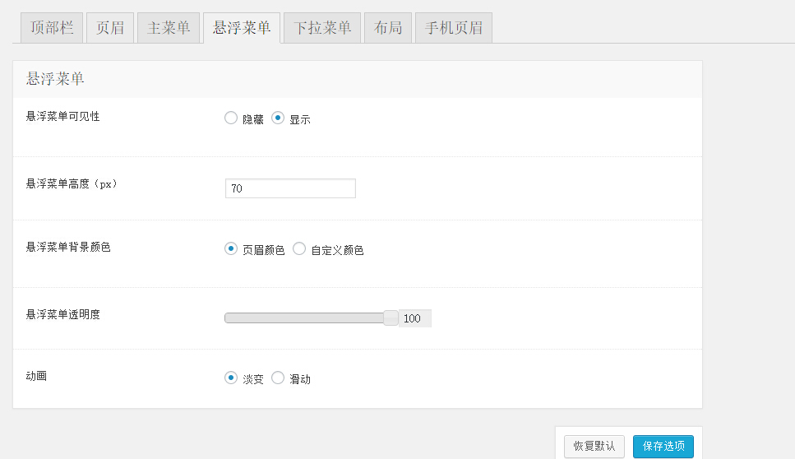The height and width of the screenshot is (459, 795).
Task: Click the blue 保存选项 button
Action: (x=663, y=446)
